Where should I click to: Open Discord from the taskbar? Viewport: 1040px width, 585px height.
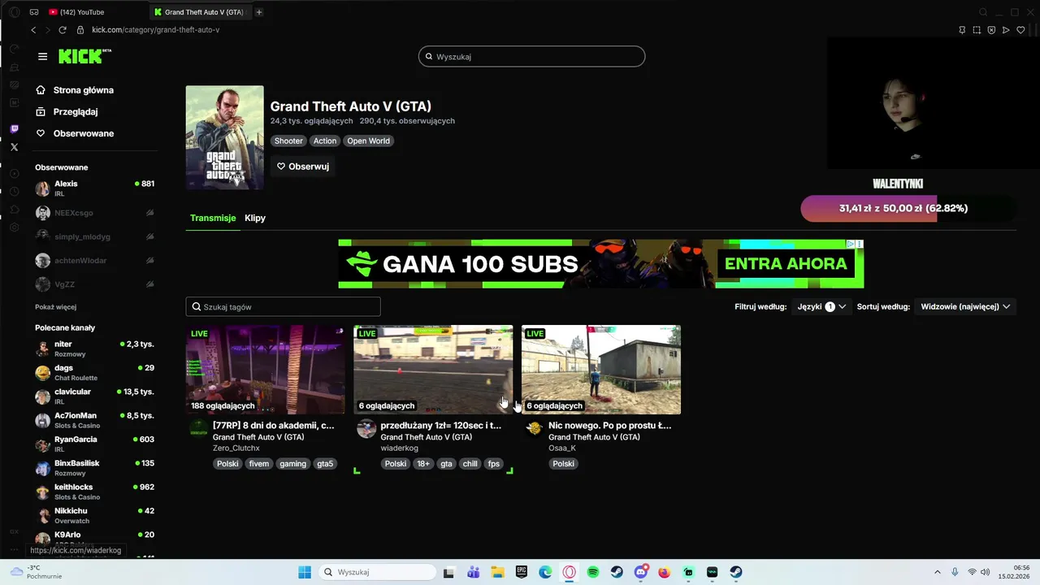click(641, 572)
